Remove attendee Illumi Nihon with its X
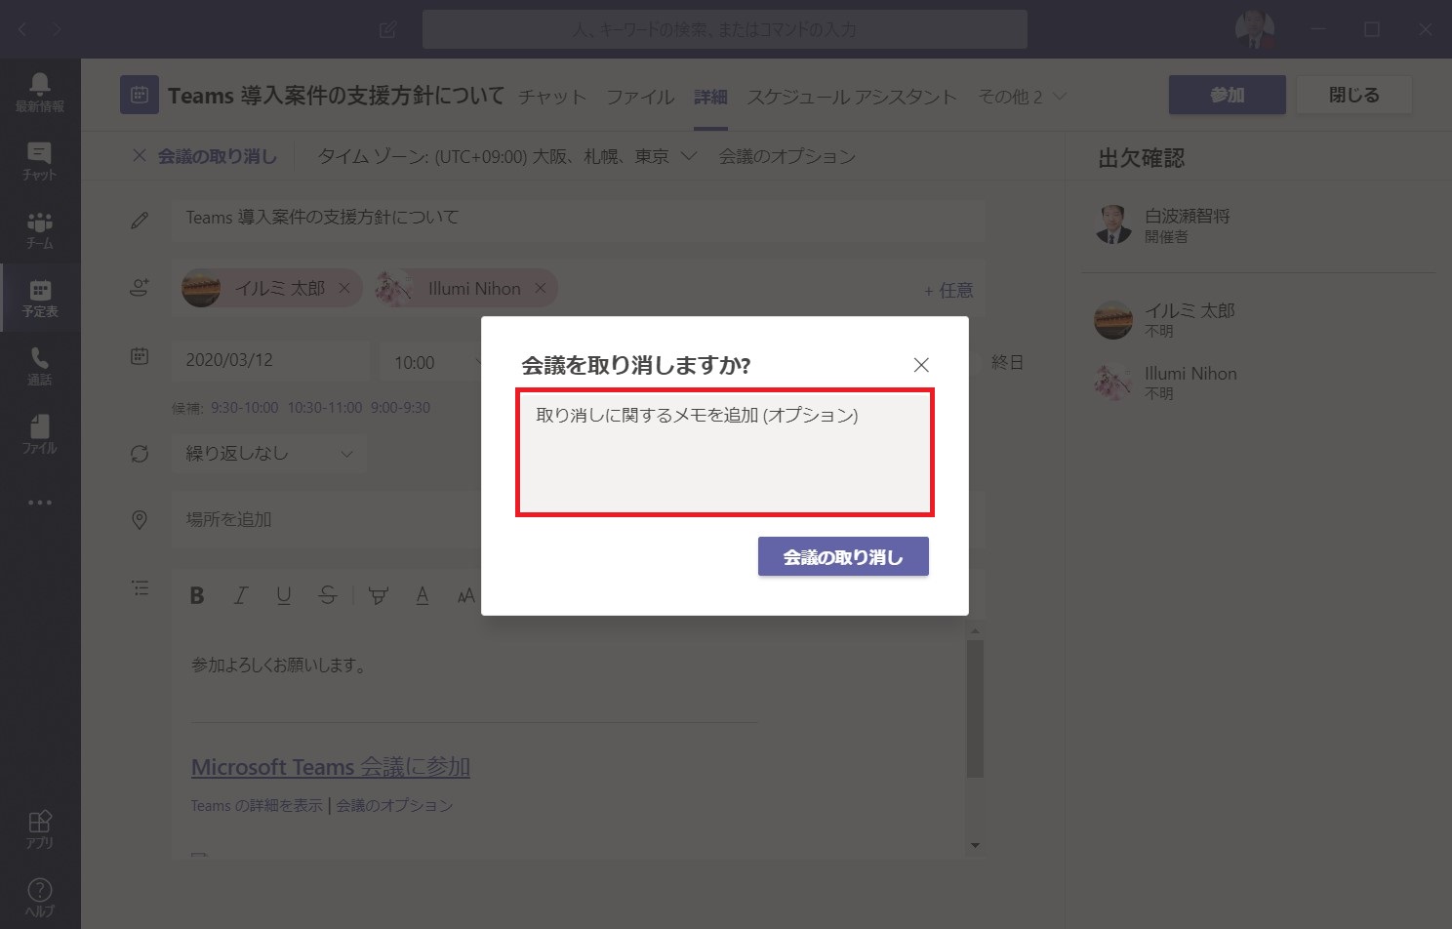 pos(541,288)
